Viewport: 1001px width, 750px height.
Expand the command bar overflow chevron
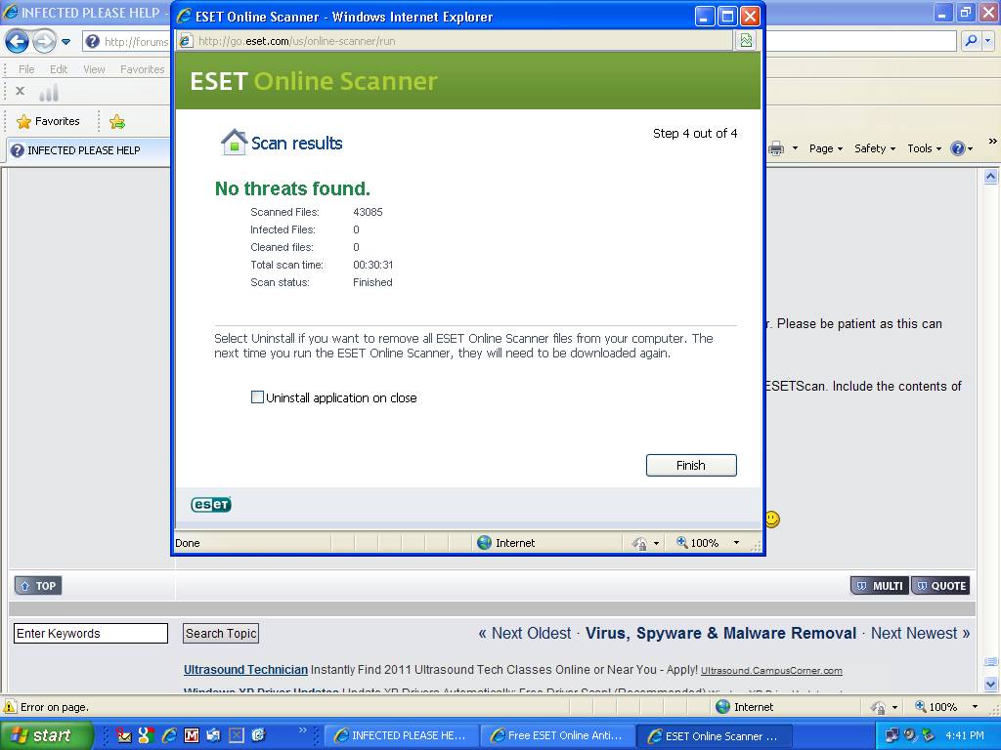(x=992, y=142)
